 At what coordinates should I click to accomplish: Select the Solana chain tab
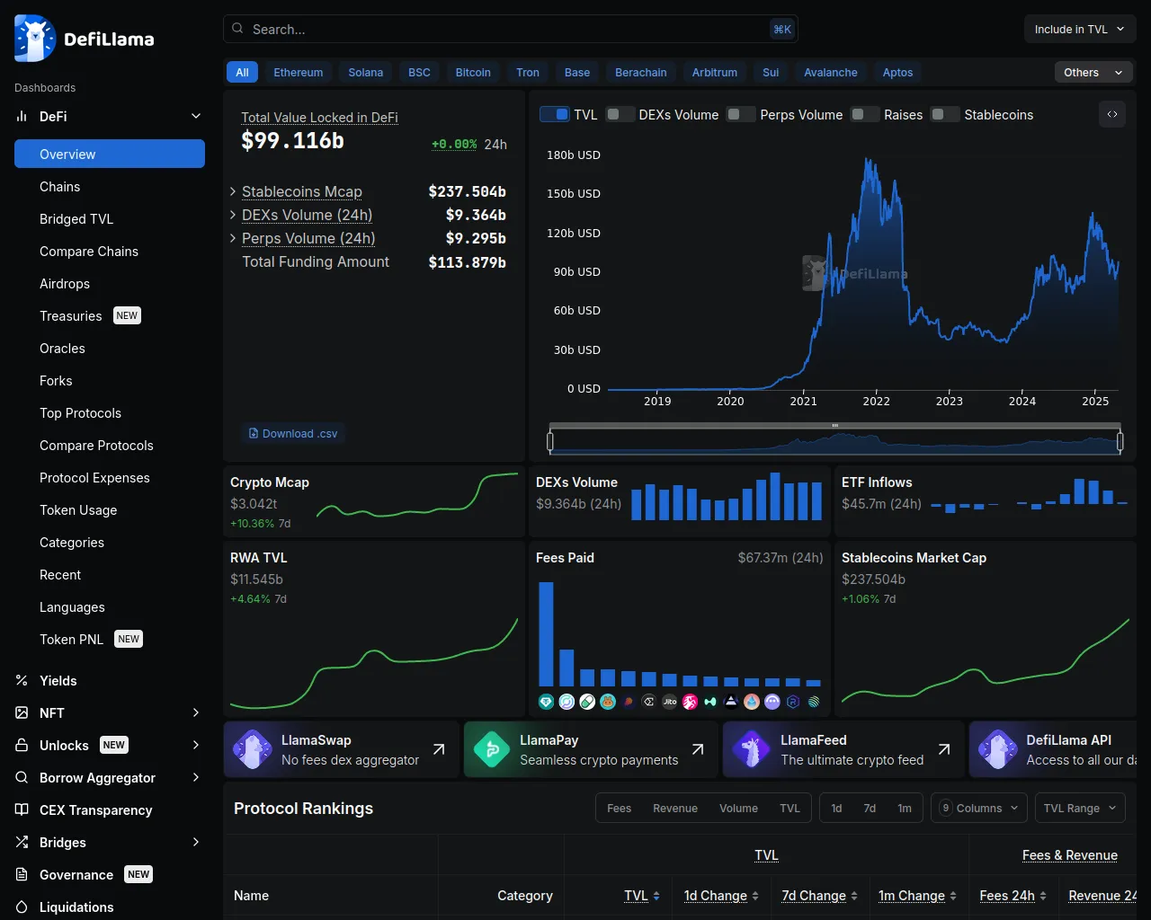[x=365, y=73]
